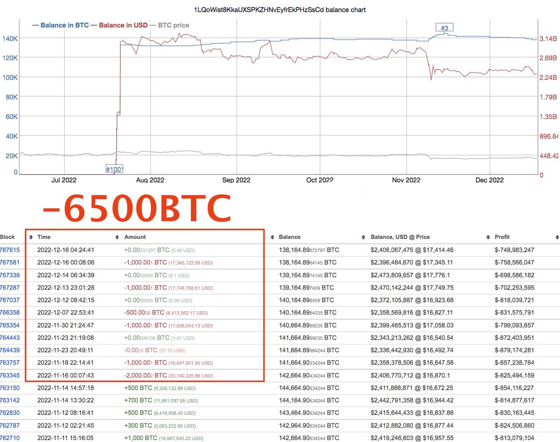Select time cell 2022-12-07 22:53:41
The image size is (560, 442).
coord(67,313)
